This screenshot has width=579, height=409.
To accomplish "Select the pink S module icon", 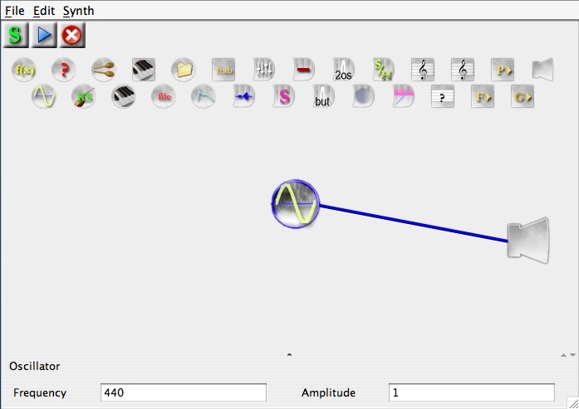I will point(284,97).
